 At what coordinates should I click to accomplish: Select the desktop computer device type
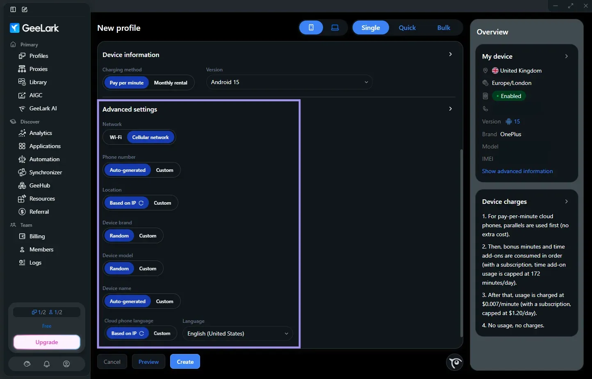coord(335,27)
